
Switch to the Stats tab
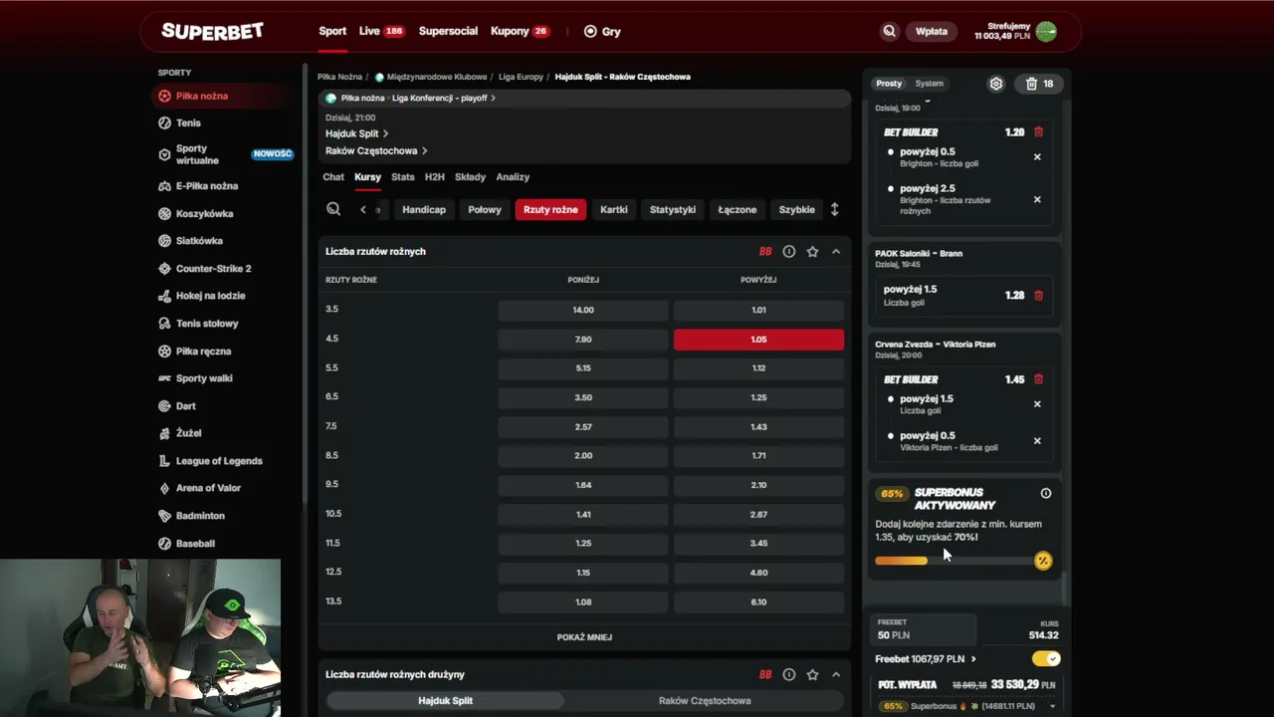[403, 177]
